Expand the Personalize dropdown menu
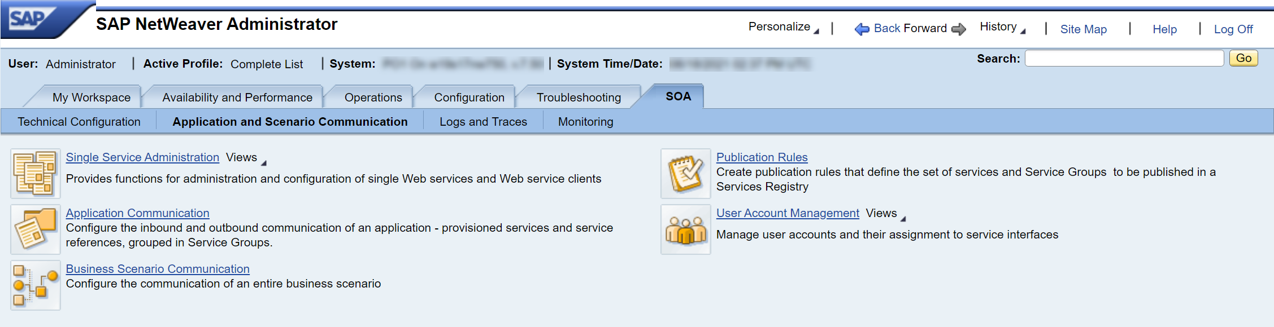This screenshot has height=327, width=1274. (784, 27)
